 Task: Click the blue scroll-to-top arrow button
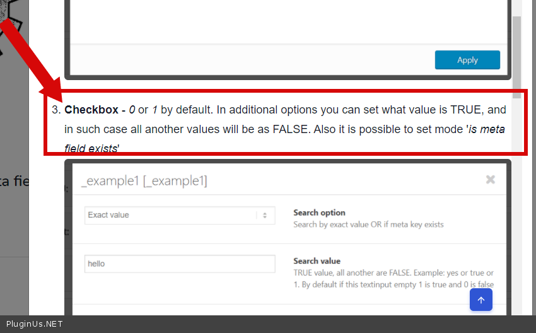point(481,300)
